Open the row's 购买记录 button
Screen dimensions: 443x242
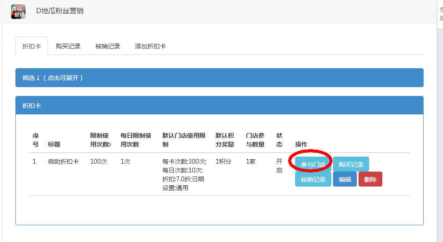point(351,164)
